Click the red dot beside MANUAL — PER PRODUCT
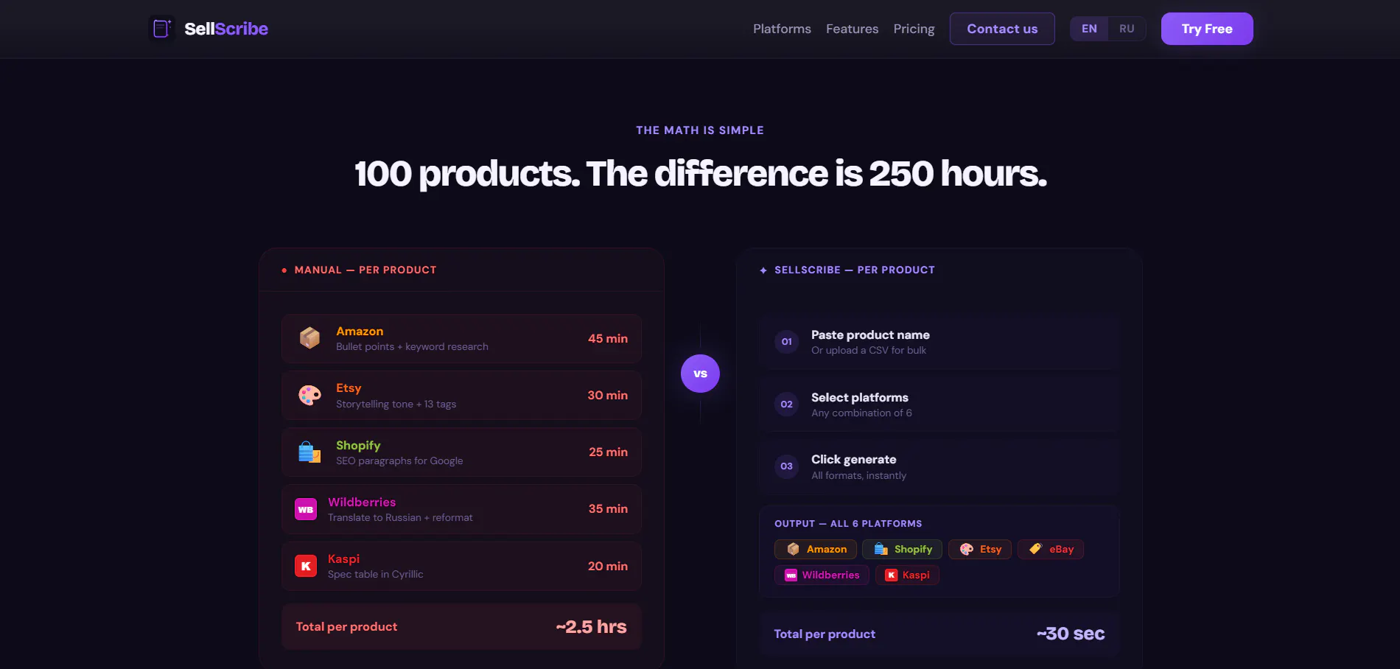1400x669 pixels. pyautogui.click(x=284, y=270)
